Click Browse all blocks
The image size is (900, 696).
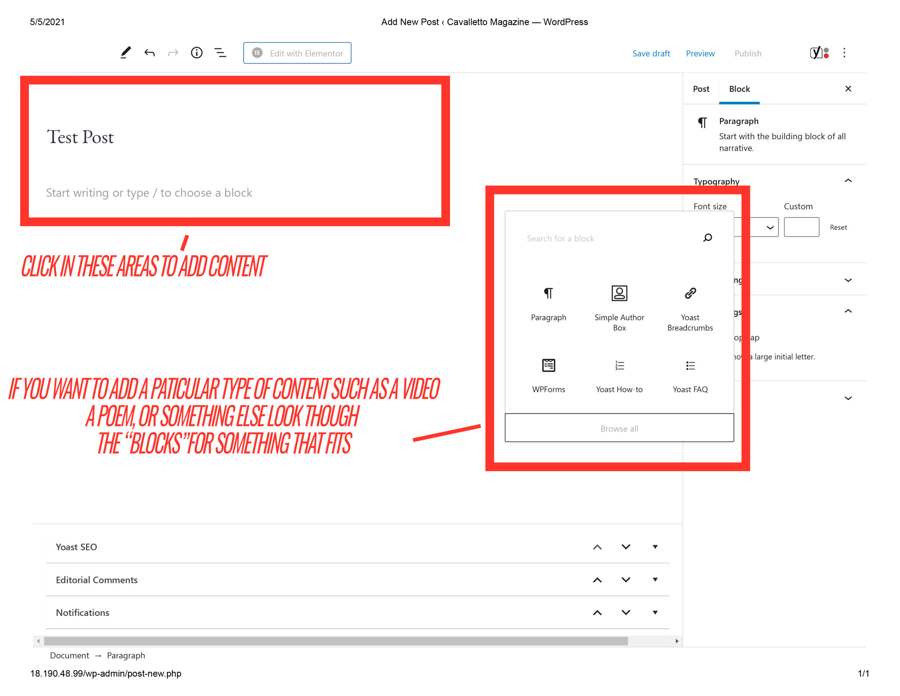click(619, 428)
